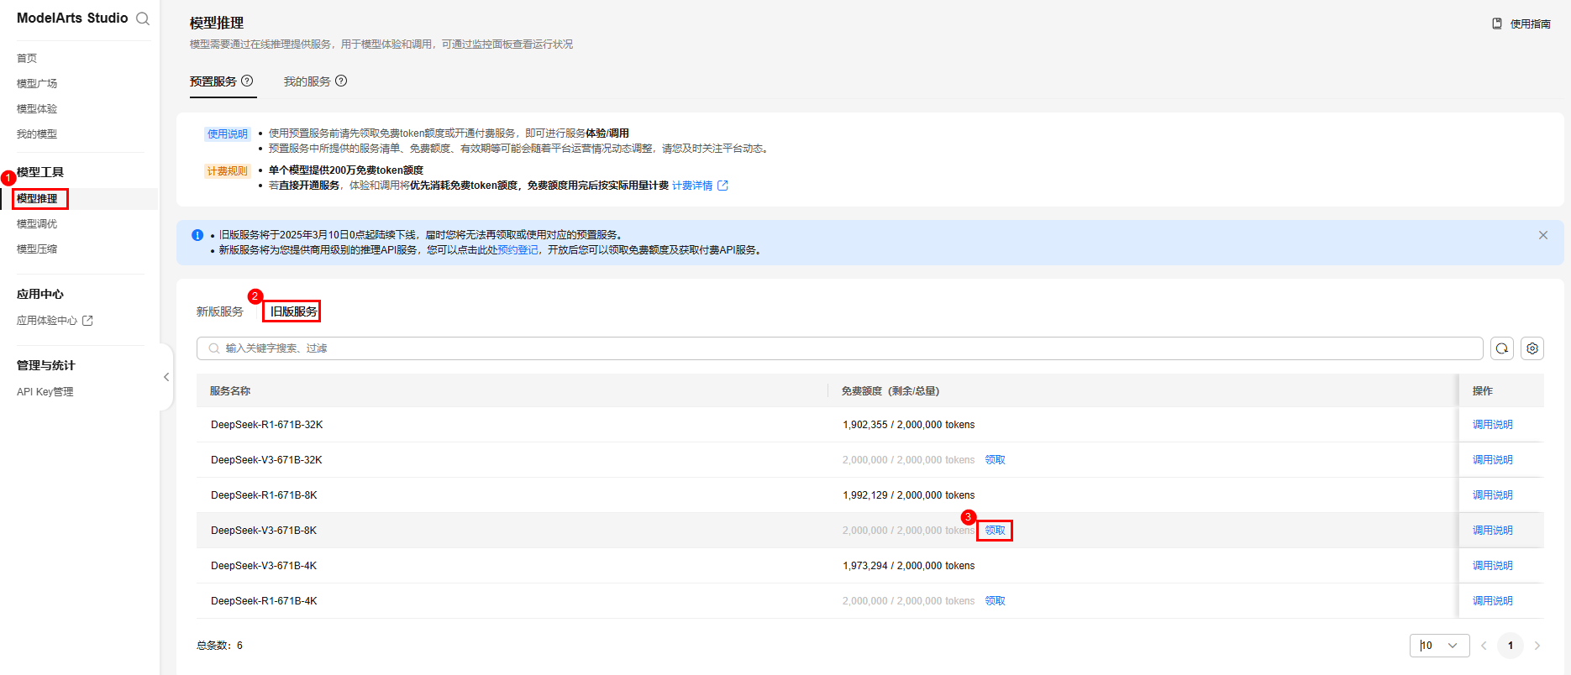Click the refresh icon beside the search box

tap(1502, 348)
